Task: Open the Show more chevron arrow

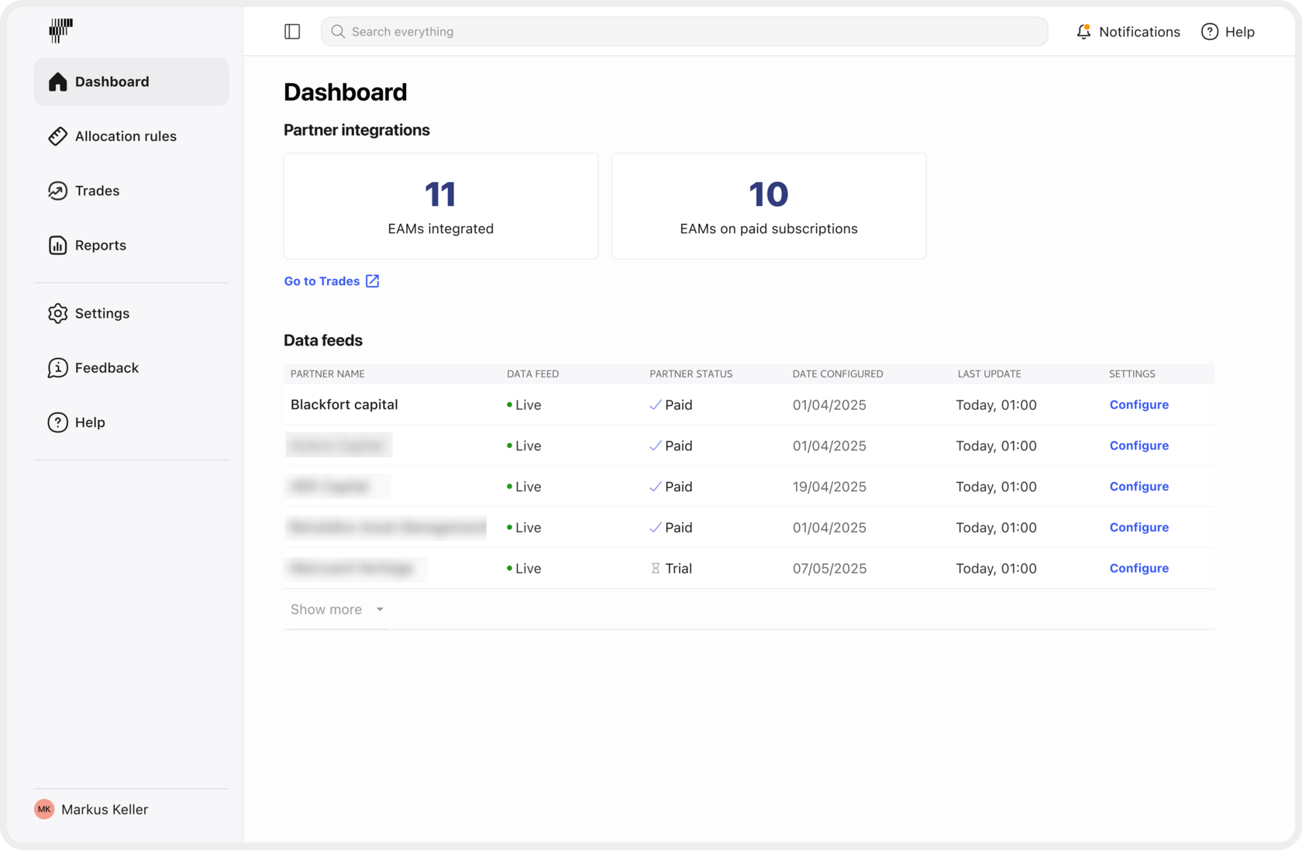Action: [x=380, y=610]
